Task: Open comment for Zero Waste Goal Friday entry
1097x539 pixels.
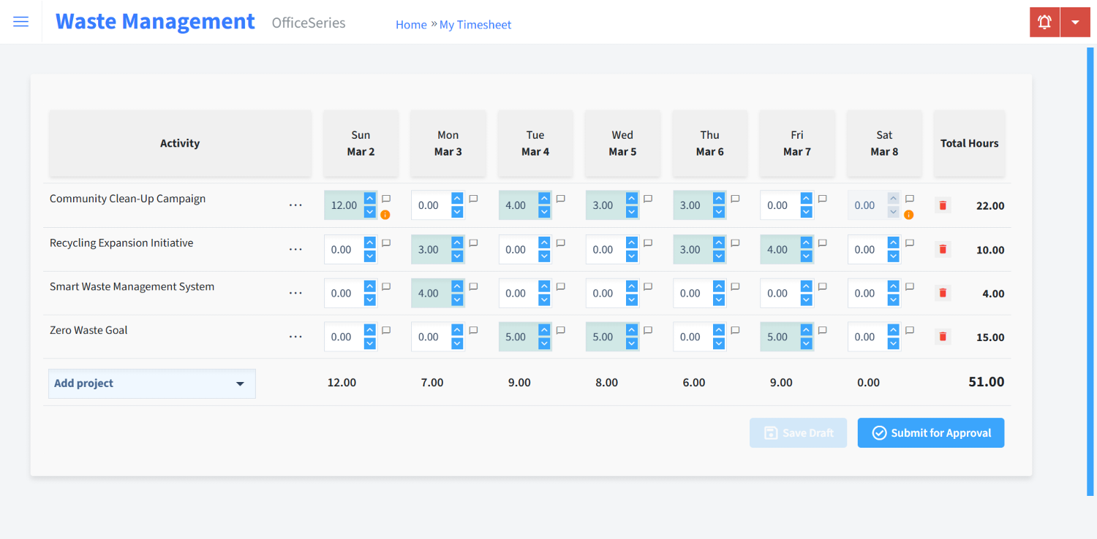Action: coord(822,330)
